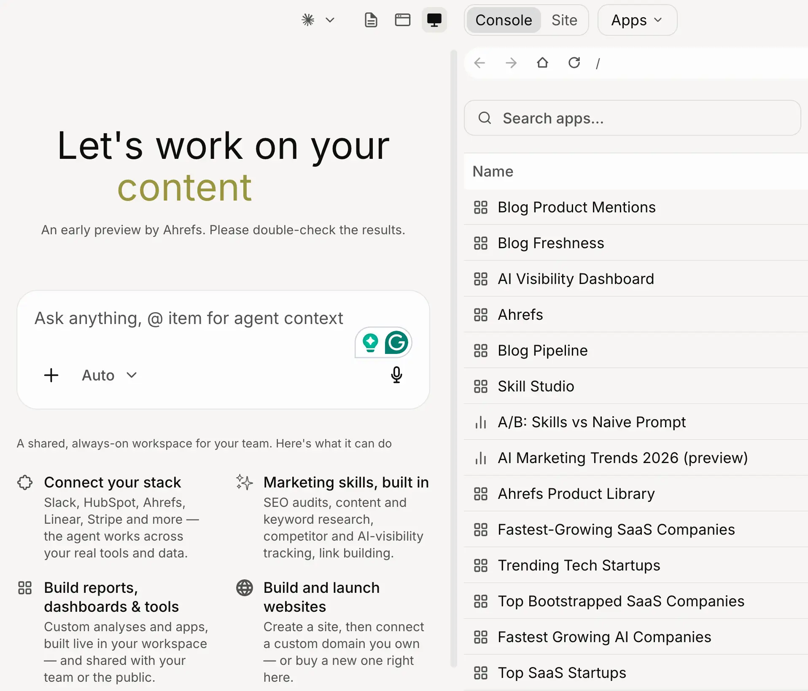Viewport: 808px width, 691px height.
Task: Go forward with the right arrow
Action: tap(511, 63)
